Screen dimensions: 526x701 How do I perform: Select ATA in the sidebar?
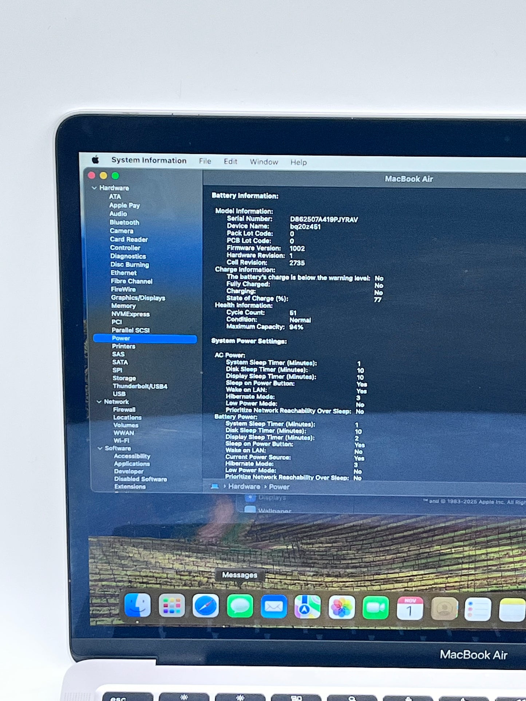[115, 196]
